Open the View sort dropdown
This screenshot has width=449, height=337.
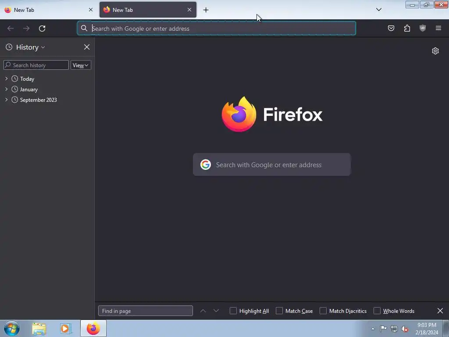(x=81, y=65)
